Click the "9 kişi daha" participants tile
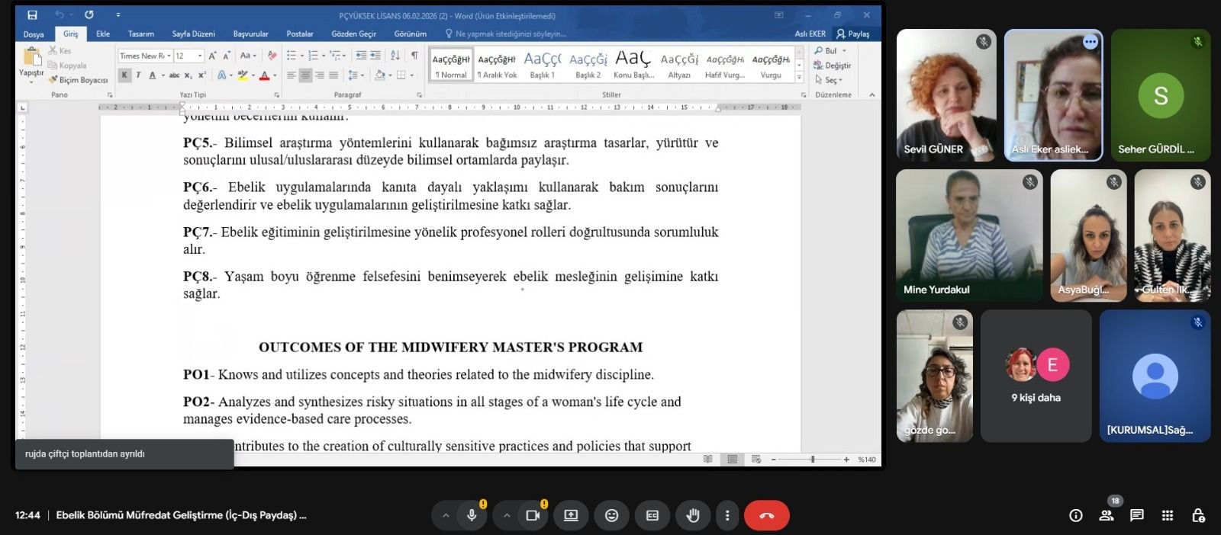Screen dimensions: 1221x535 tap(1036, 376)
